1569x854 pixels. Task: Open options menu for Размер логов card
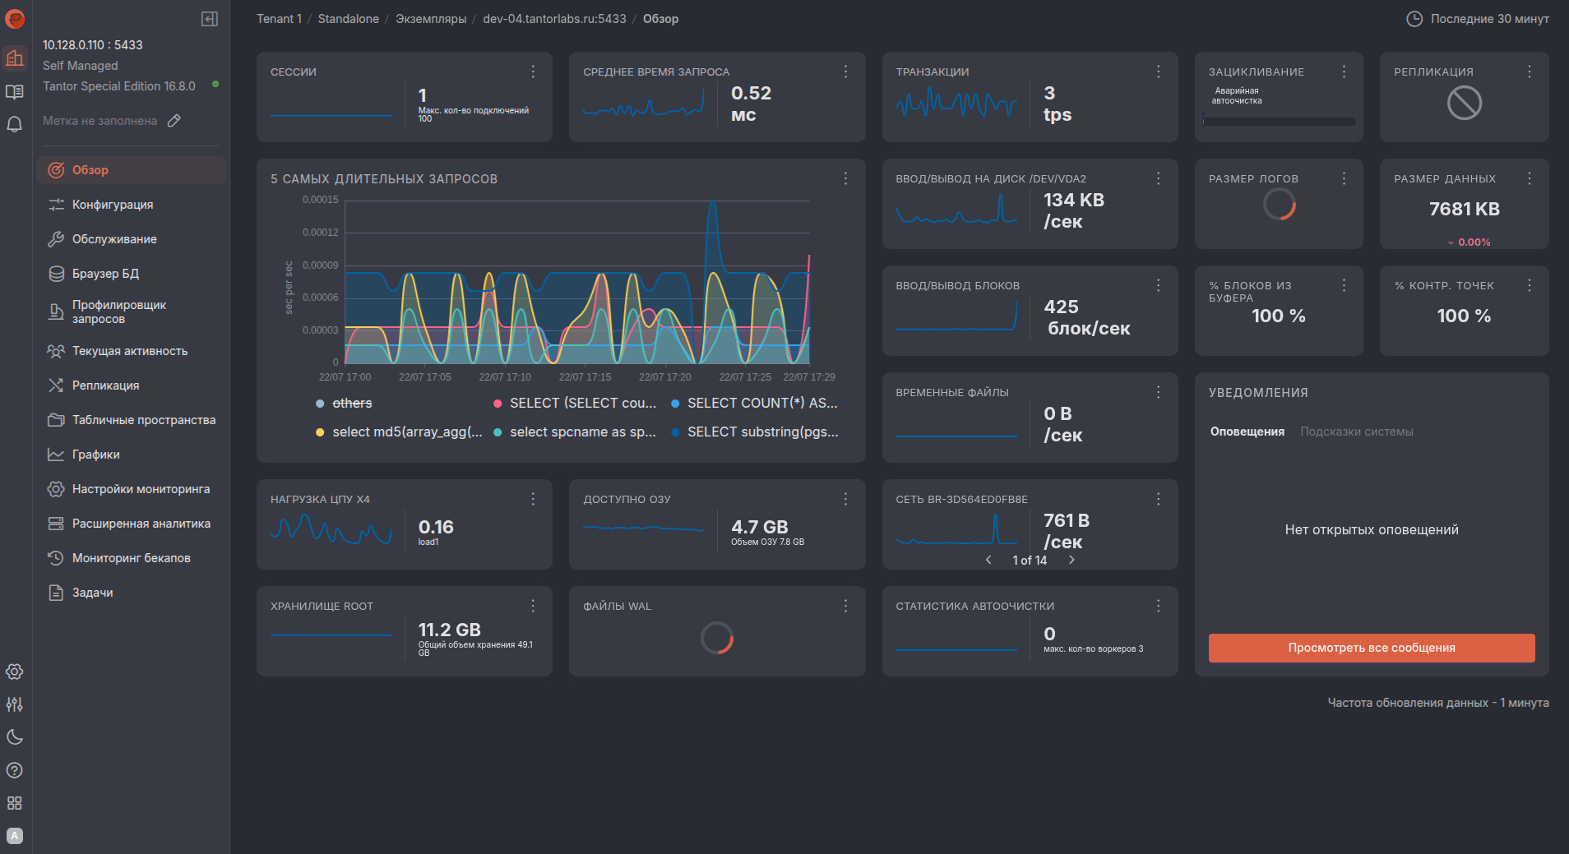1344,178
